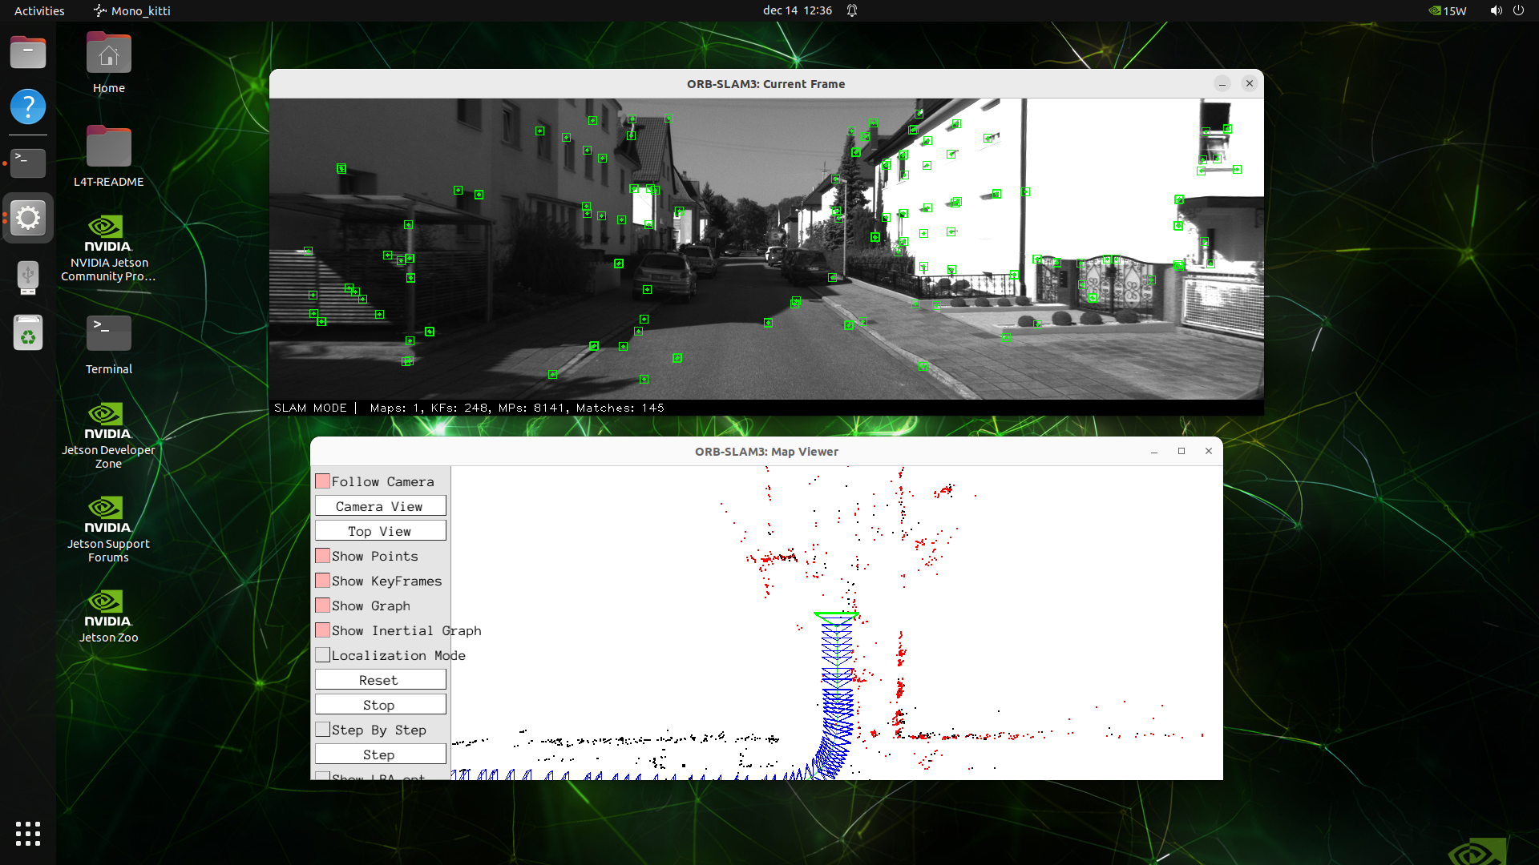Image resolution: width=1539 pixels, height=865 pixels.
Task: Open the Jetson Zoo desktop shortcut
Action: 108,615
